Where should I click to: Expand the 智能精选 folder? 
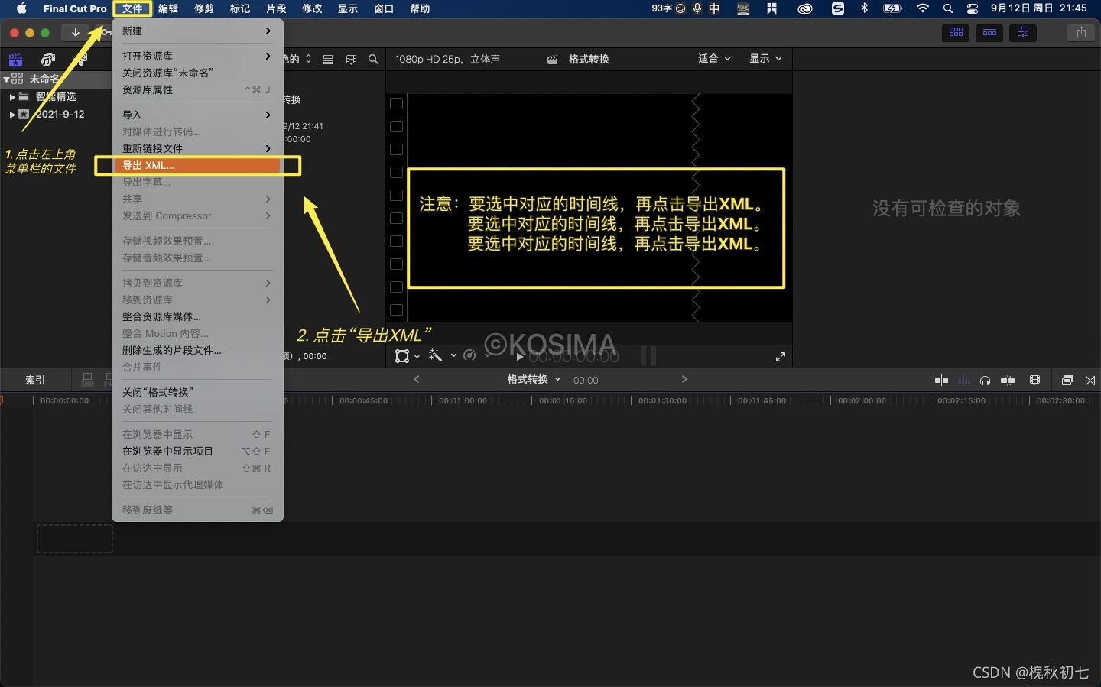click(12, 97)
